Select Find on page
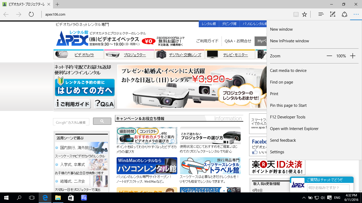The image size is (362, 203). [x=314, y=82]
